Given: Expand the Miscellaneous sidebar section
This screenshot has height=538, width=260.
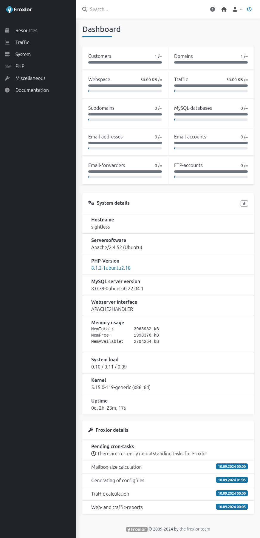Looking at the screenshot, I should click(x=30, y=78).
